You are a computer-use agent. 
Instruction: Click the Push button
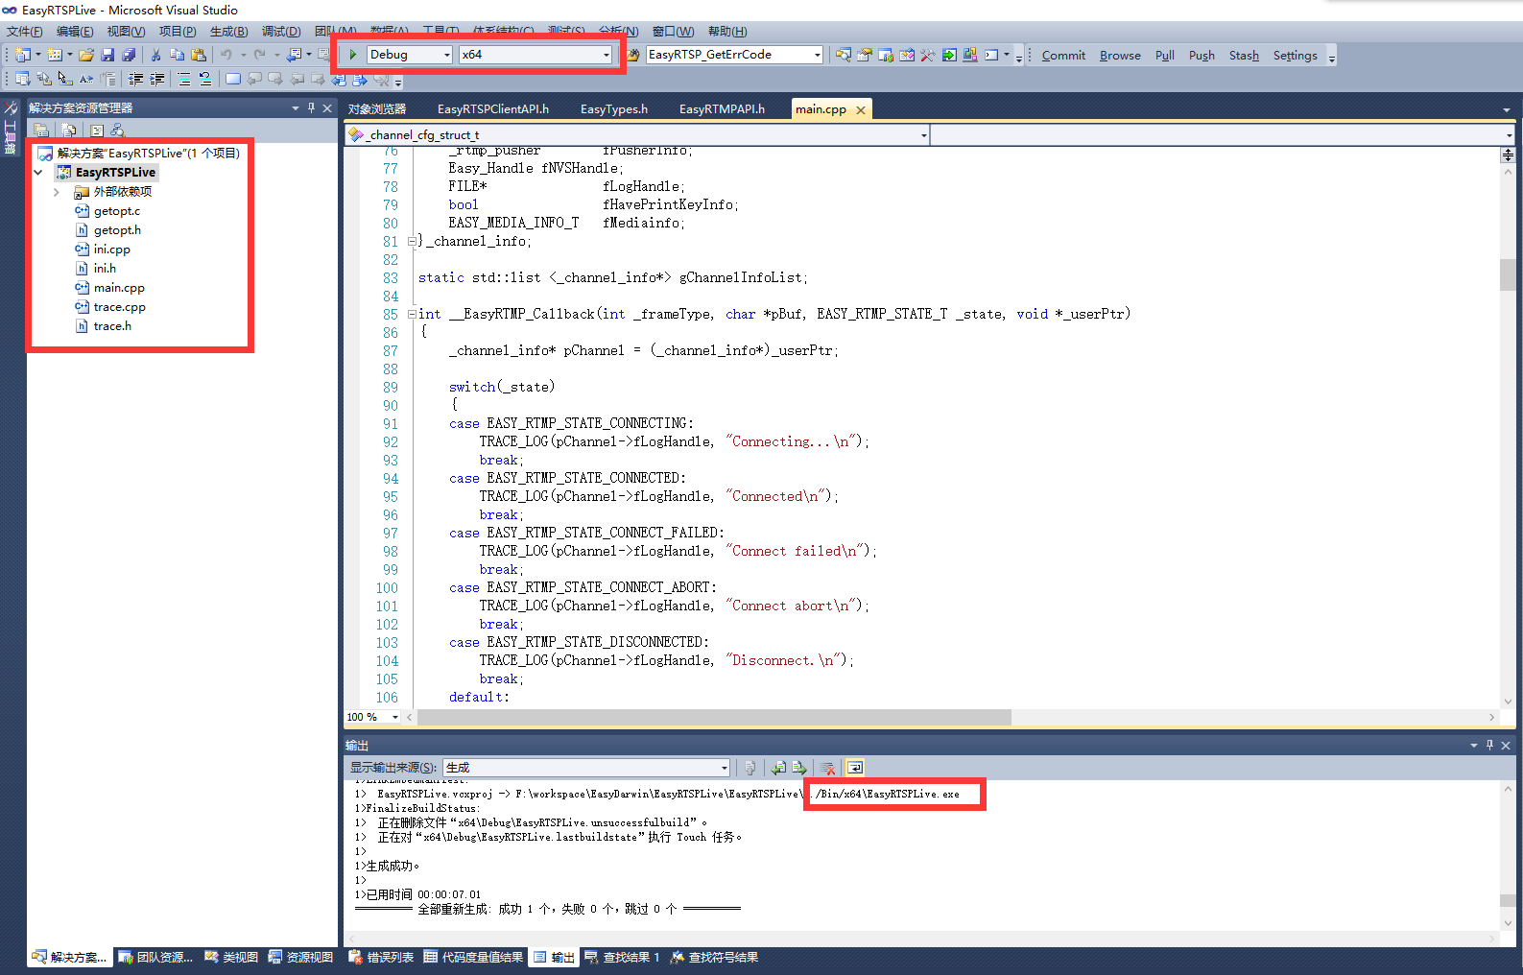[x=1202, y=56]
